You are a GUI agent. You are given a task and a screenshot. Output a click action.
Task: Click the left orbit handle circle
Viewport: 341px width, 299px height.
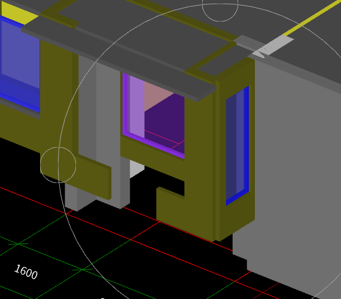[58, 165]
